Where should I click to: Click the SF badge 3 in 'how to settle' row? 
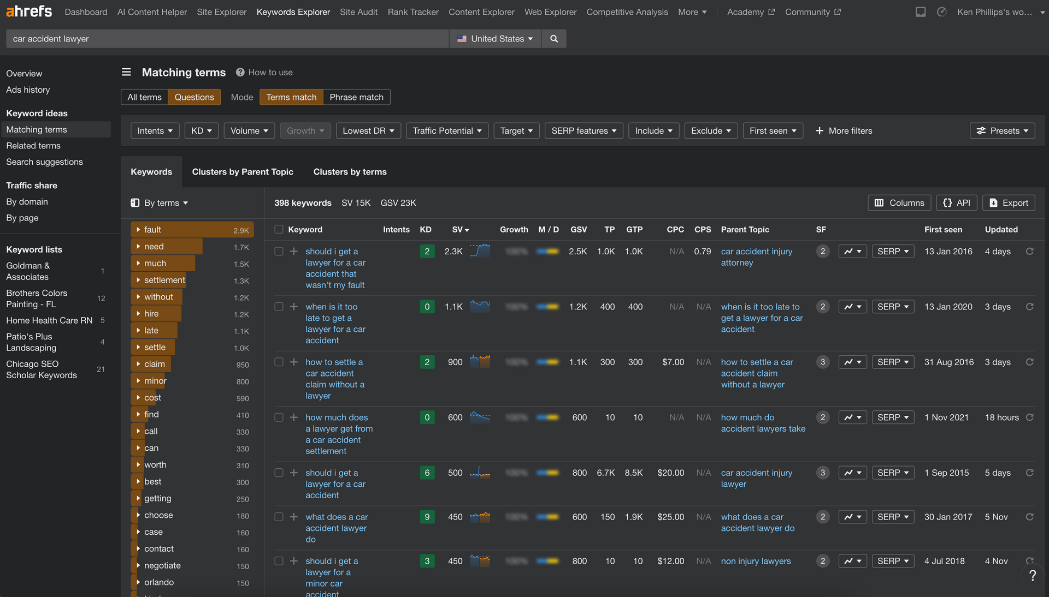click(x=823, y=362)
